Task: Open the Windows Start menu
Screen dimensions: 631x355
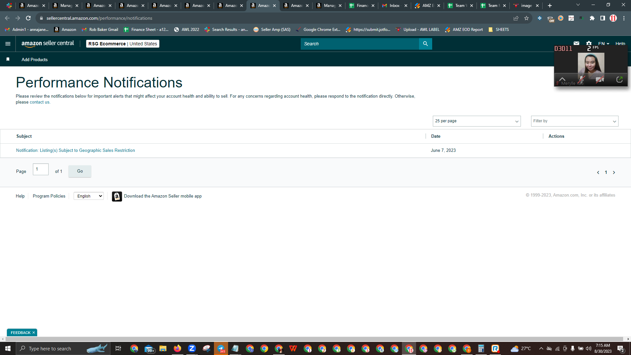Action: click(x=8, y=348)
